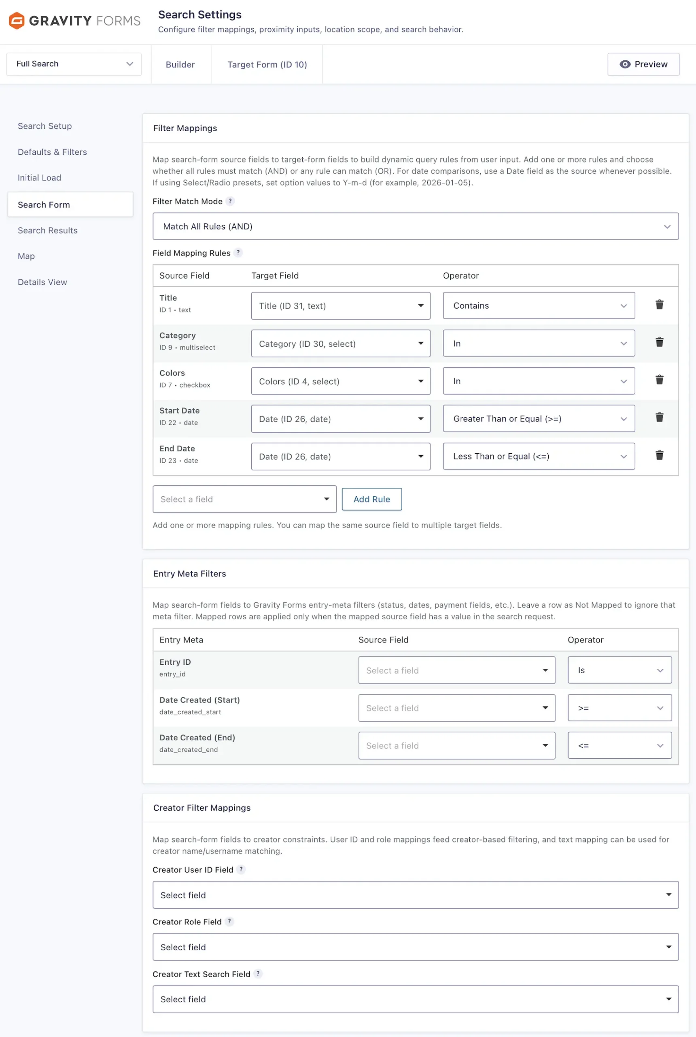Change target field for Start Date rule

(x=340, y=419)
